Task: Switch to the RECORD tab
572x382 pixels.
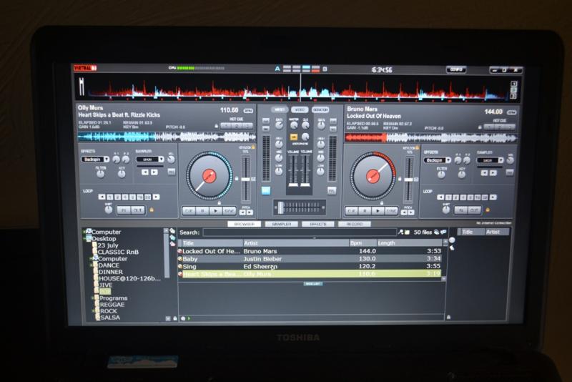Action: coord(354,224)
